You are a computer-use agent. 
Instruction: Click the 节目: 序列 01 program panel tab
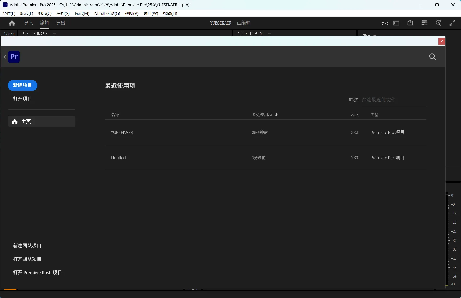(x=250, y=34)
